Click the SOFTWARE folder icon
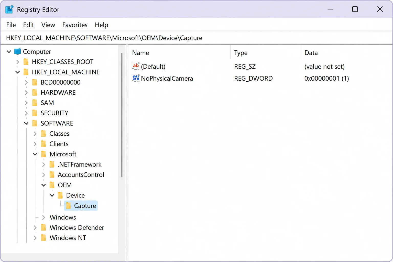393x262 pixels. (35, 123)
